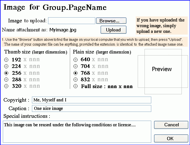Select the 288 thumb size option
Image resolution: width=190 pixels, height=145 pixels.
(x=6, y=80)
